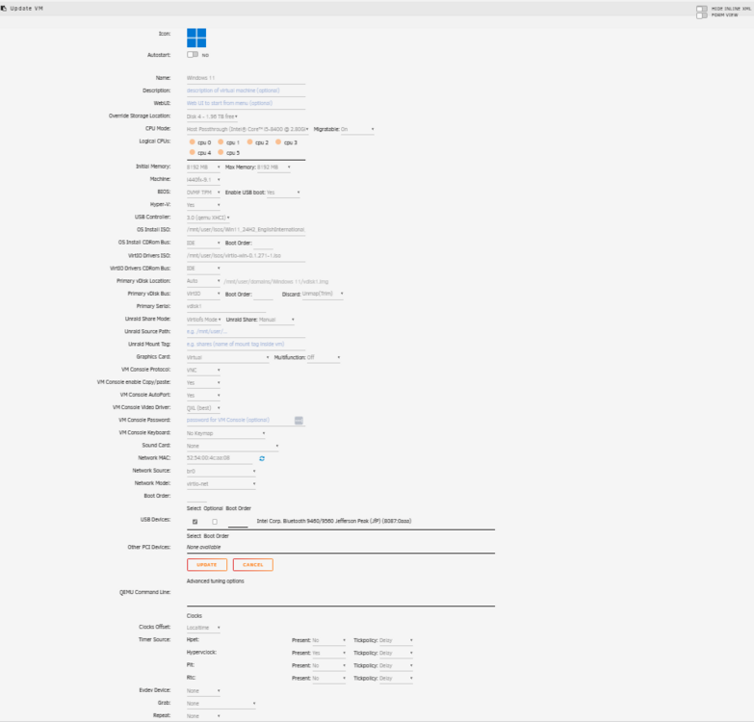
Task: Click the 'Advanced tuning options' text
Action: (216, 581)
